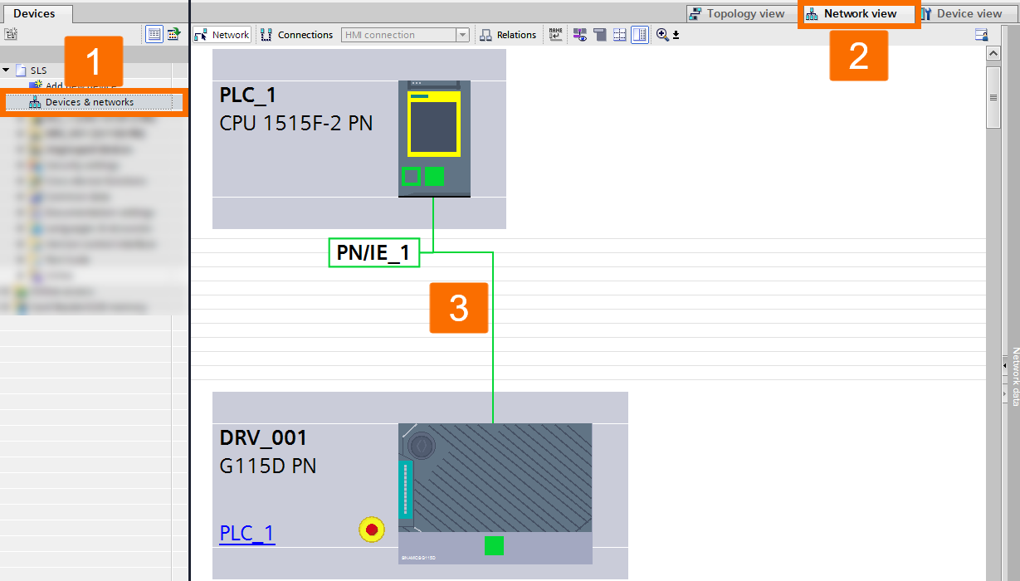Select the PN/IE_1 subnet label
The height and width of the screenshot is (581, 1020).
[374, 252]
